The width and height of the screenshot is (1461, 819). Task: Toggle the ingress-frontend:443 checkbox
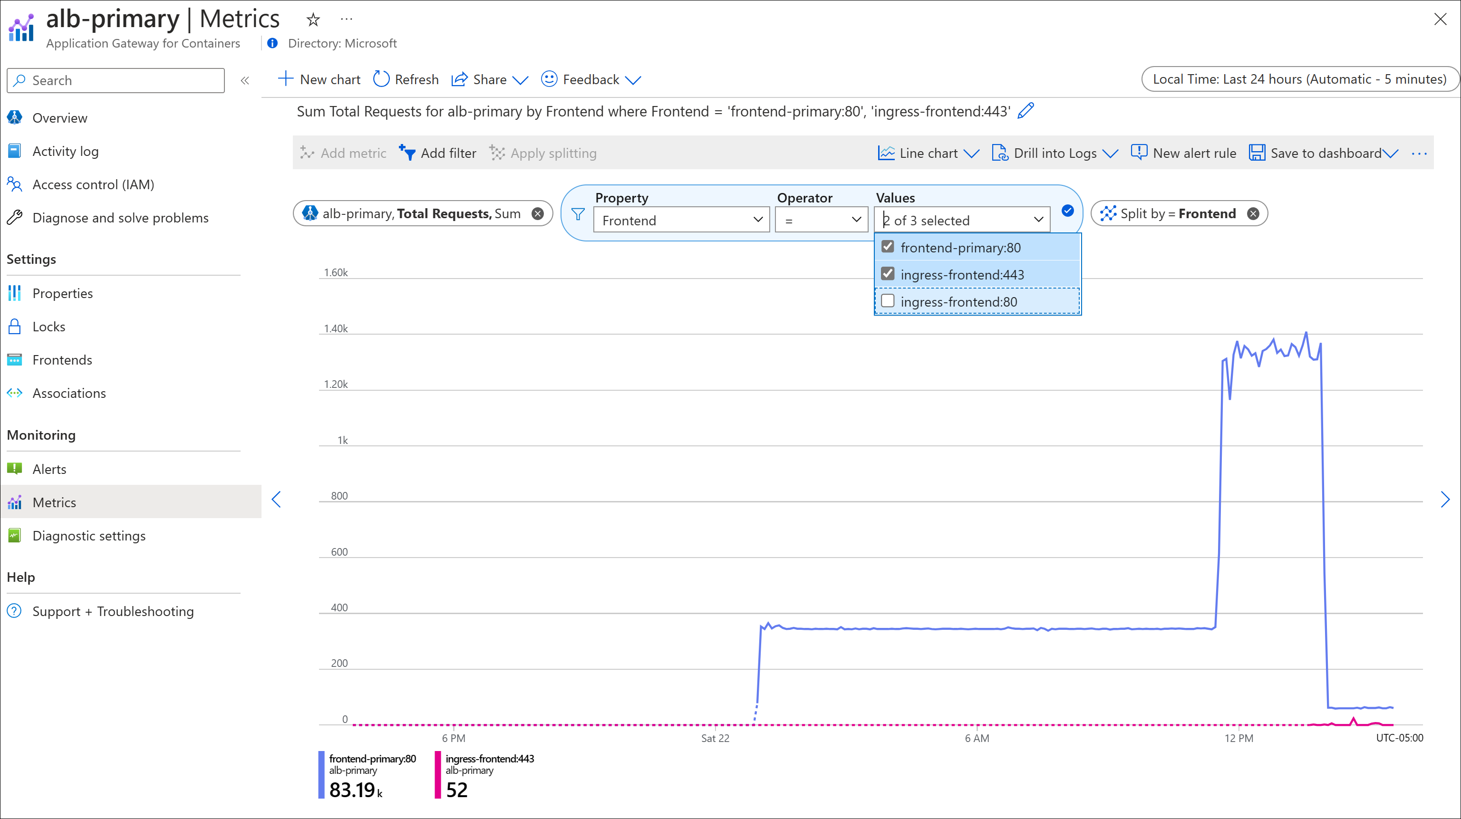tap(888, 274)
